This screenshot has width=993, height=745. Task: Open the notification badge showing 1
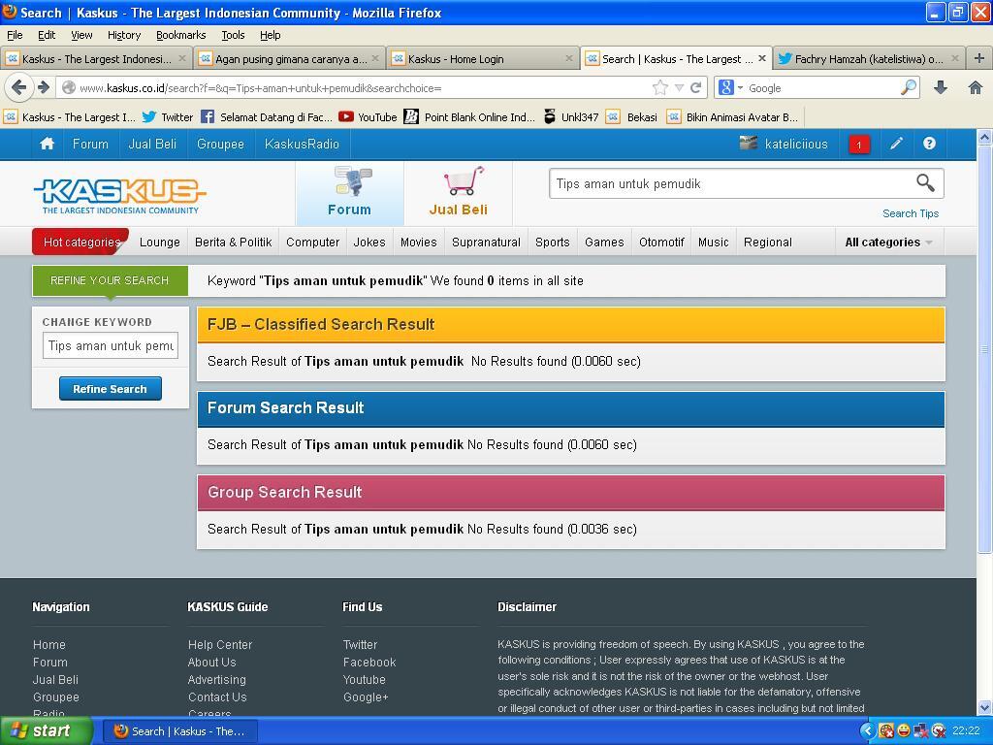click(859, 145)
